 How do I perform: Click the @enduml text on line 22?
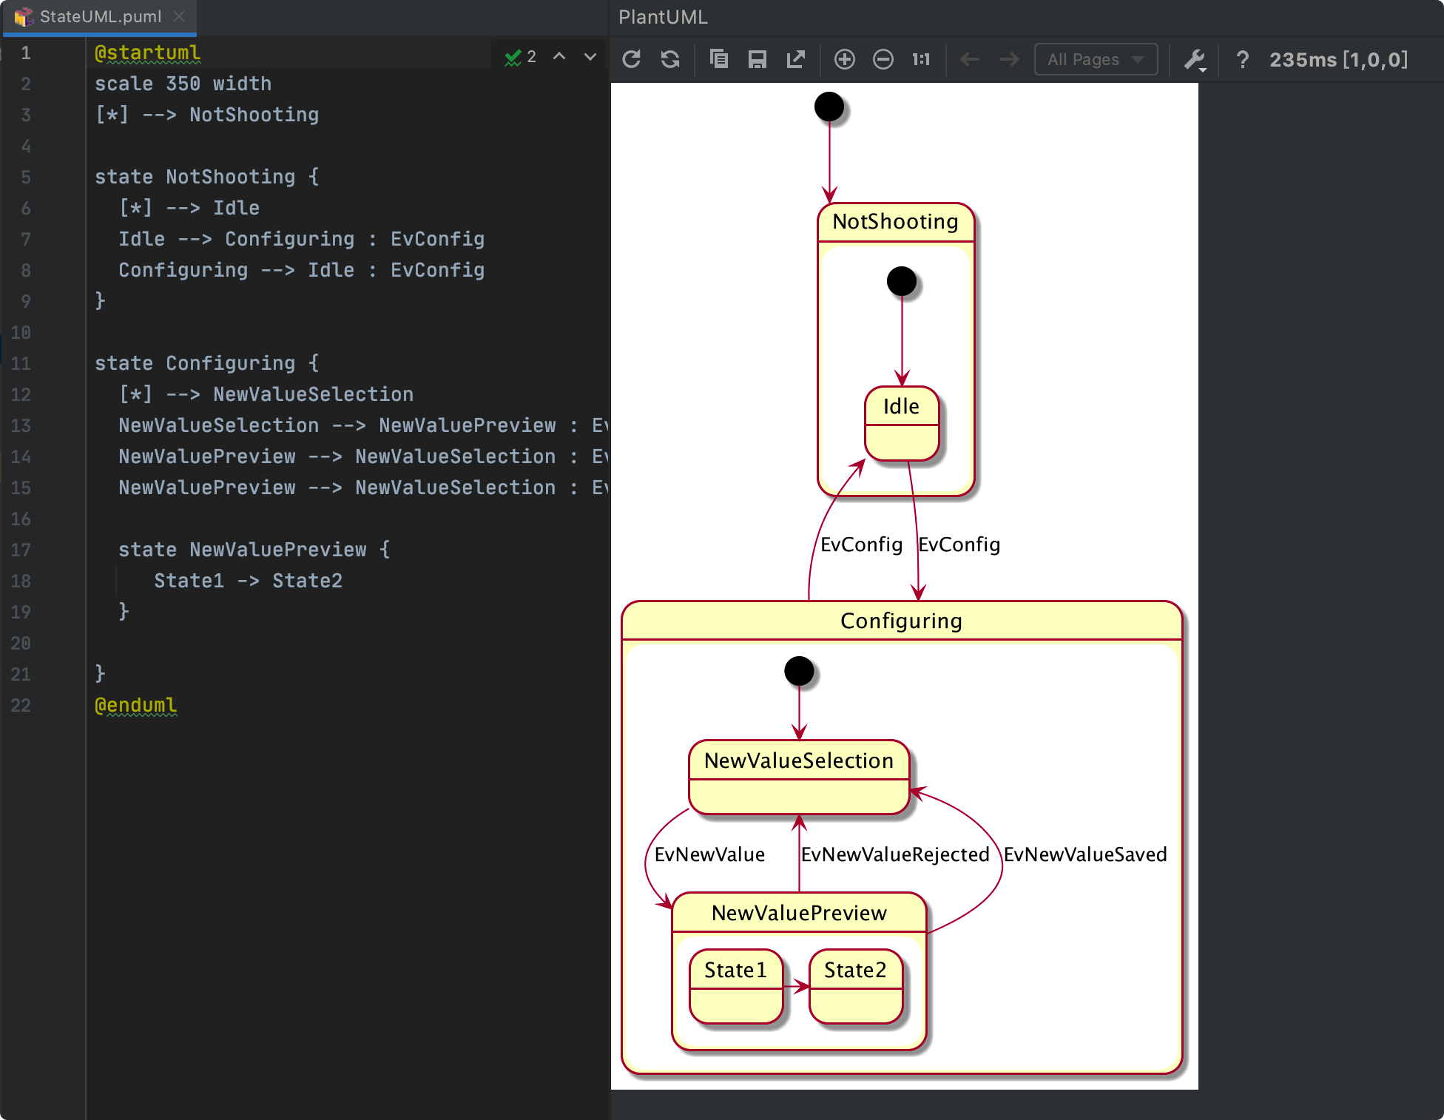tap(136, 705)
